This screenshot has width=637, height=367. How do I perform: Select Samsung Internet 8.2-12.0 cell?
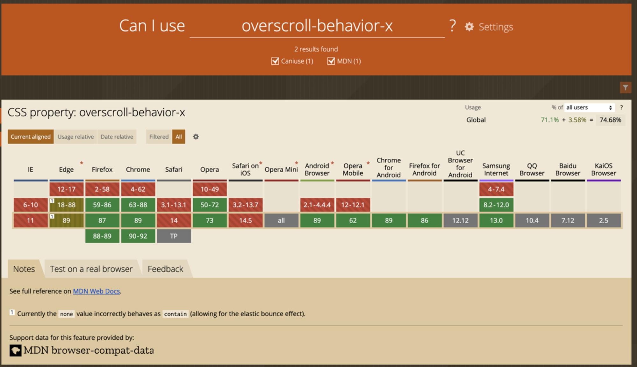coord(496,205)
